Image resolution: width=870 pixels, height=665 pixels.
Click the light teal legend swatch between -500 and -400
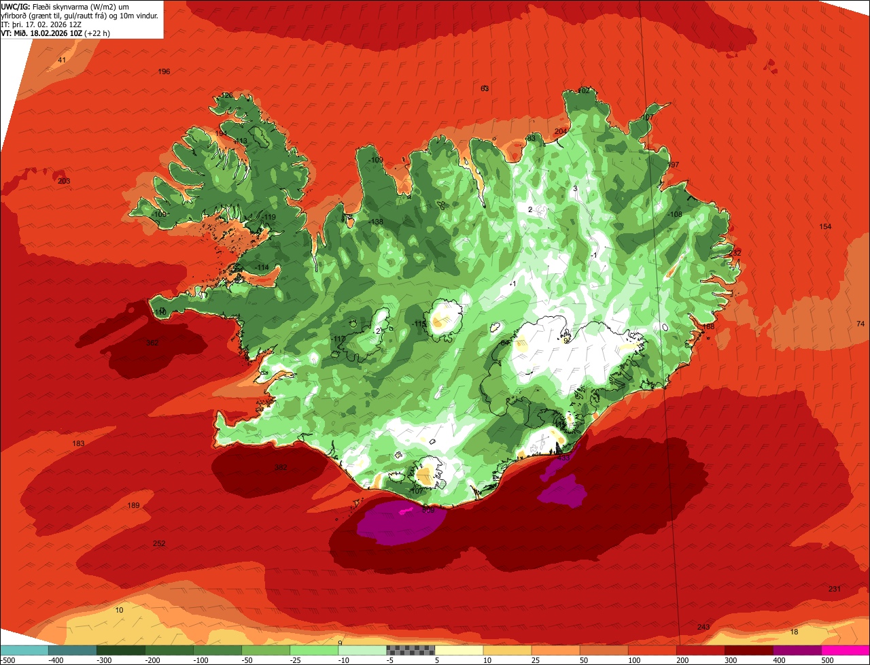[x=24, y=650]
